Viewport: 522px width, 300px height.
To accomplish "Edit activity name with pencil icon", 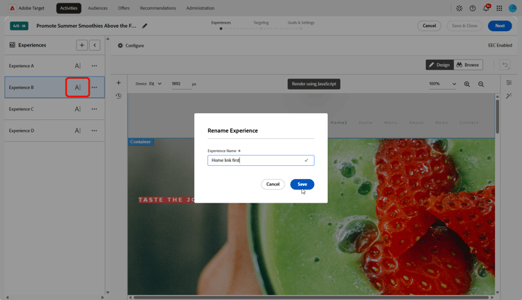I will [x=145, y=26].
